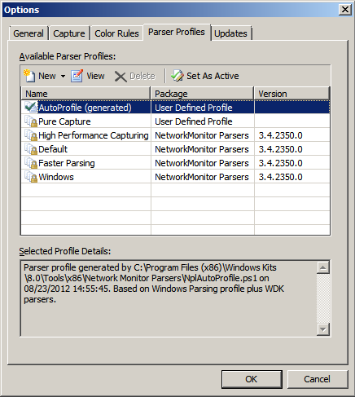355x397 pixels.
Task: Select the AutoProfile (generated) row
Action: (x=176, y=108)
